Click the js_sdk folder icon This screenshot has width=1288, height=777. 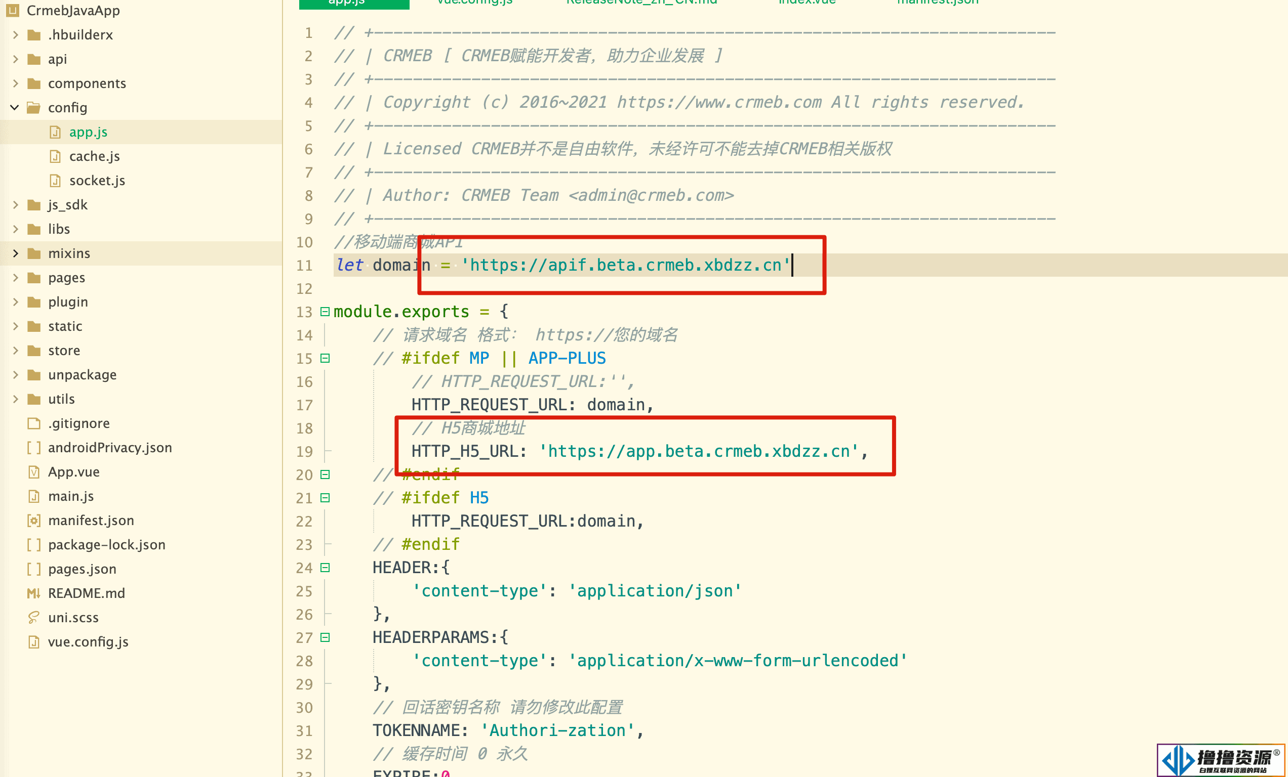[34, 205]
